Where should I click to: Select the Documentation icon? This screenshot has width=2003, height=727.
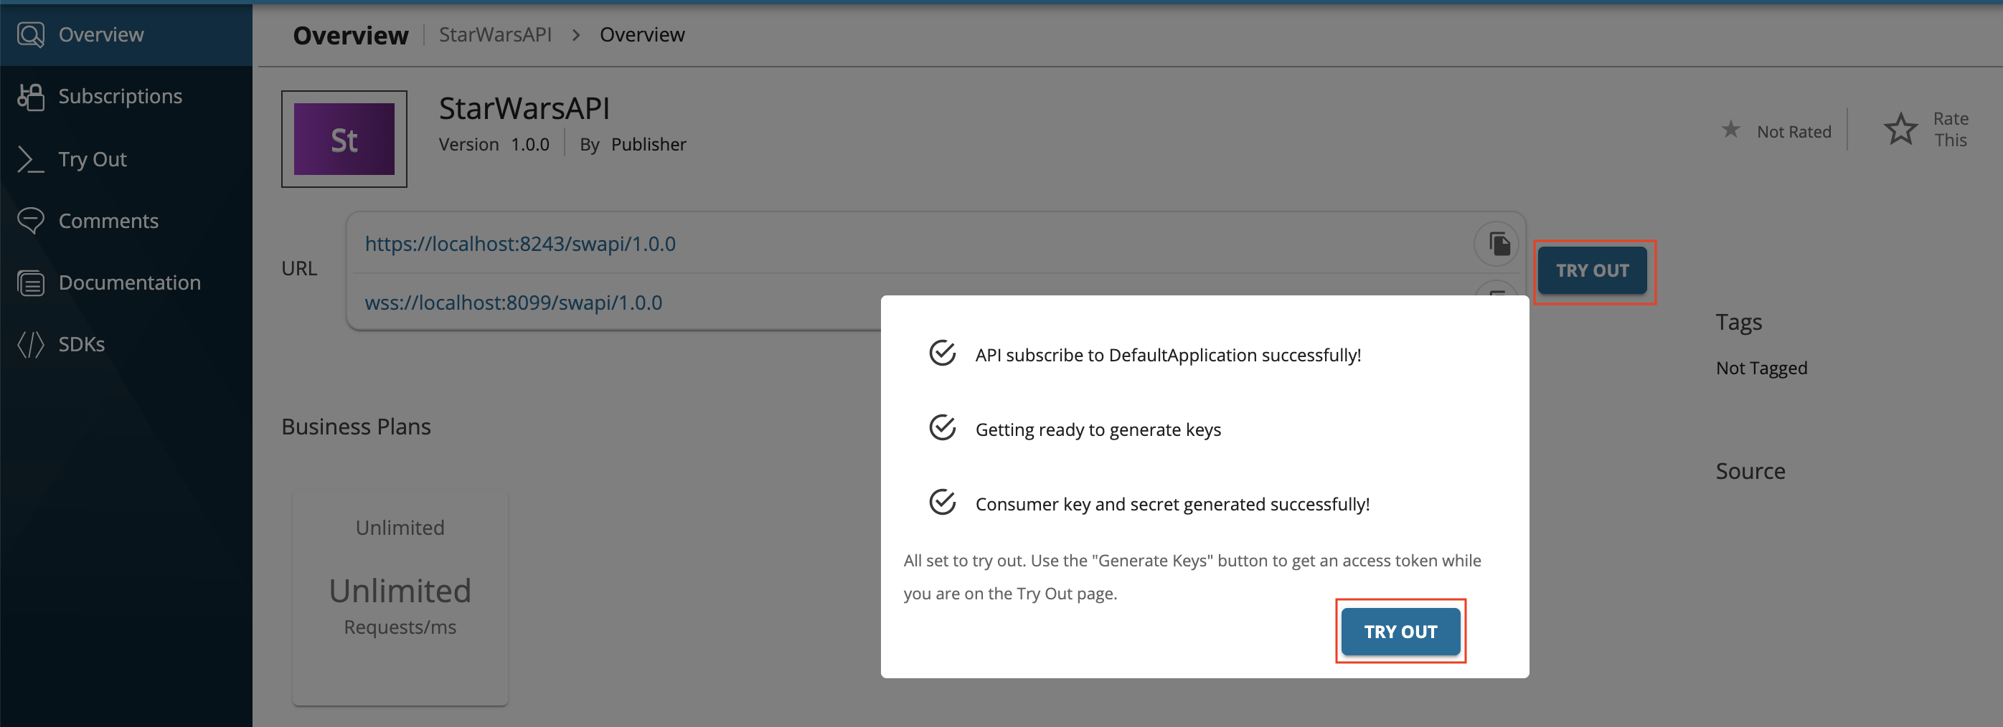[30, 282]
